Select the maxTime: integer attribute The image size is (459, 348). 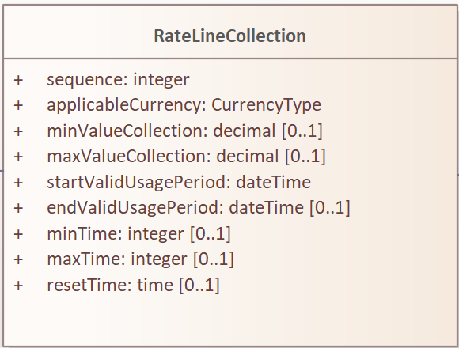pyautogui.click(x=140, y=259)
